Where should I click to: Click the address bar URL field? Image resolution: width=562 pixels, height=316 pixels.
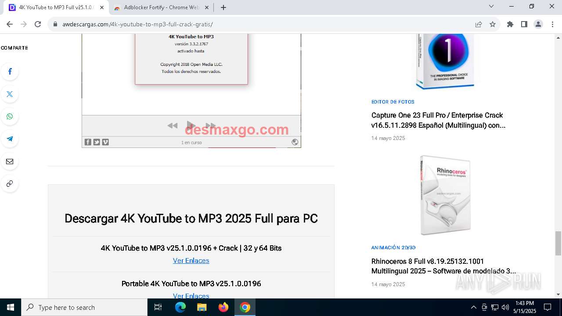(263, 24)
